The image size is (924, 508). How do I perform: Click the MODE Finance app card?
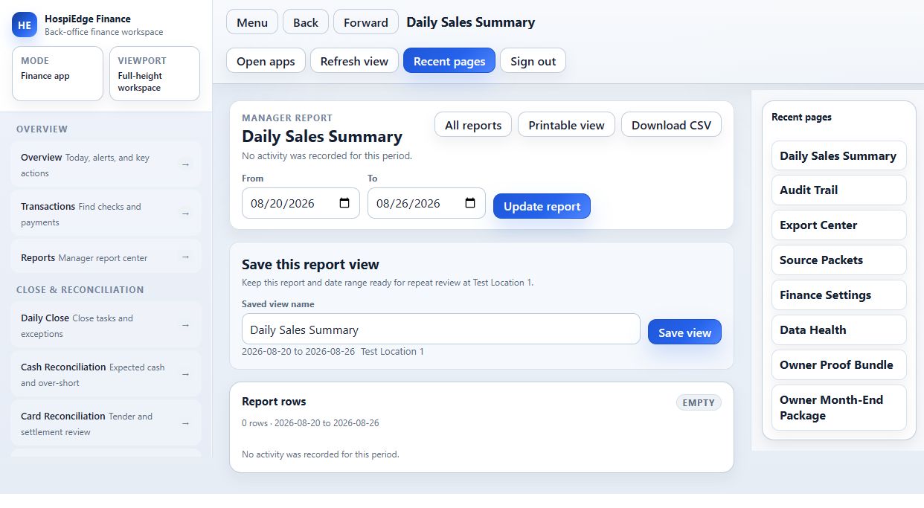tap(57, 74)
